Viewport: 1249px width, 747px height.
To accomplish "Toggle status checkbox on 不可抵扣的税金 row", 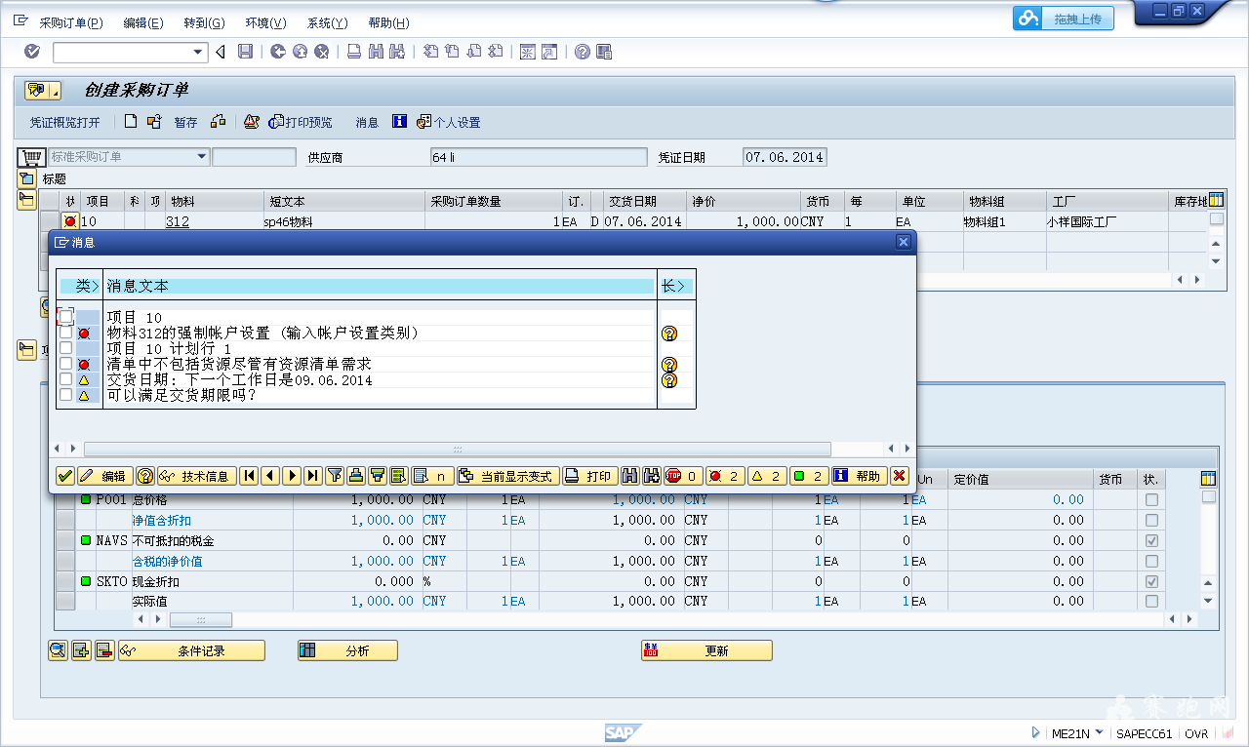I will coord(1151,540).
